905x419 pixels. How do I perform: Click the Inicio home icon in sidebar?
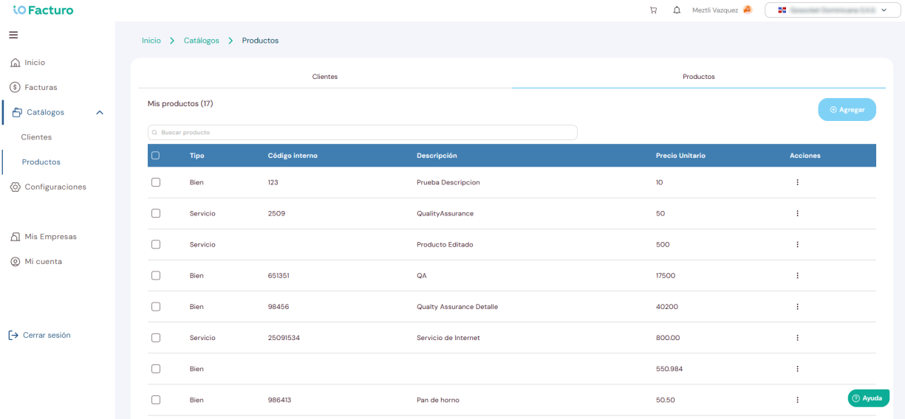point(15,63)
